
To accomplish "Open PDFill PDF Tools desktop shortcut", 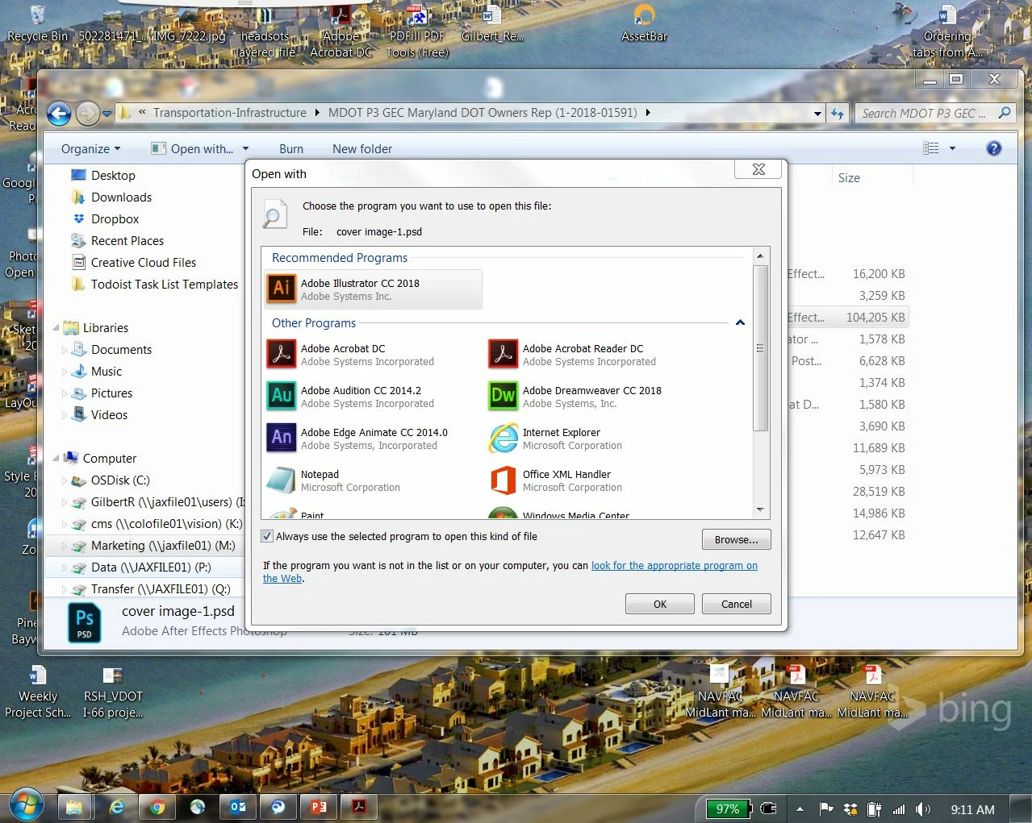I will pos(417,31).
